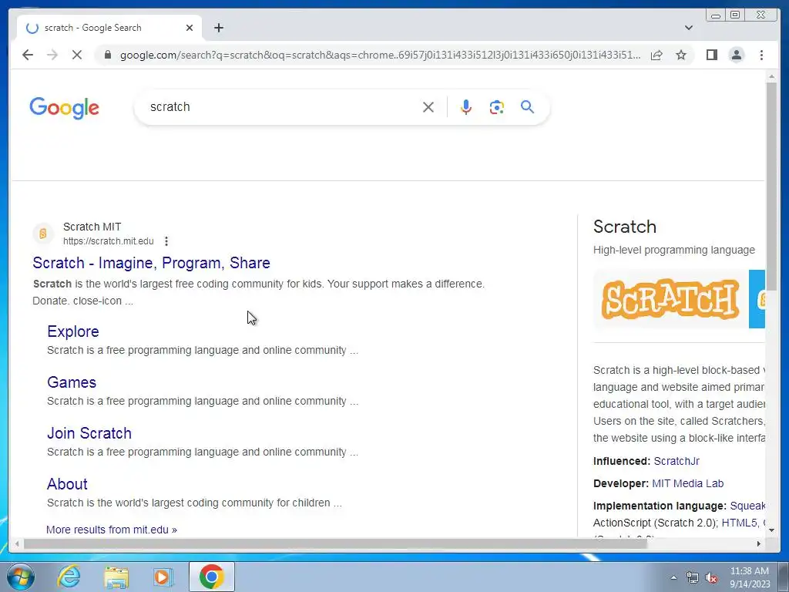Open the taskbar clock and date
The image size is (789, 592).
click(x=750, y=577)
